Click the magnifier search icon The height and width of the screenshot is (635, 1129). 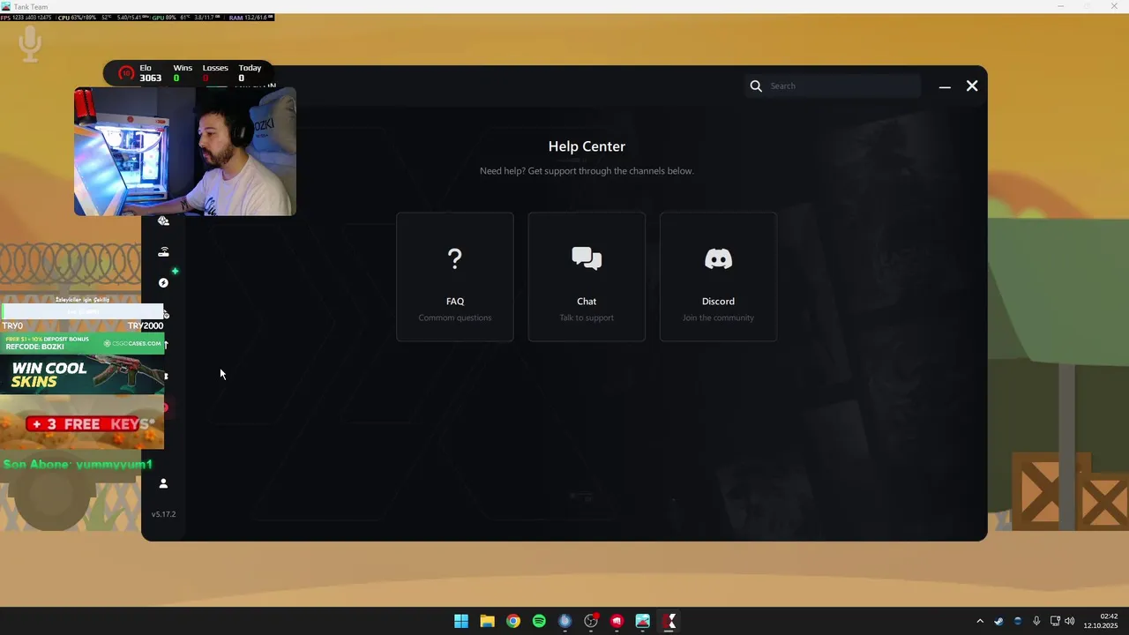point(756,86)
